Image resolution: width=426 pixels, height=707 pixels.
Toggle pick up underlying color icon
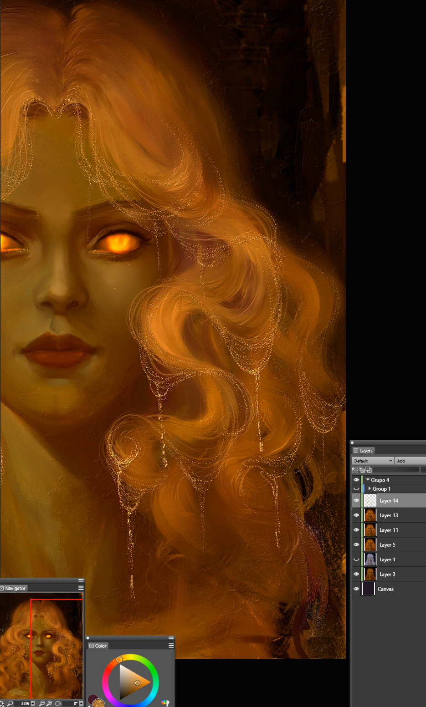[x=362, y=469]
